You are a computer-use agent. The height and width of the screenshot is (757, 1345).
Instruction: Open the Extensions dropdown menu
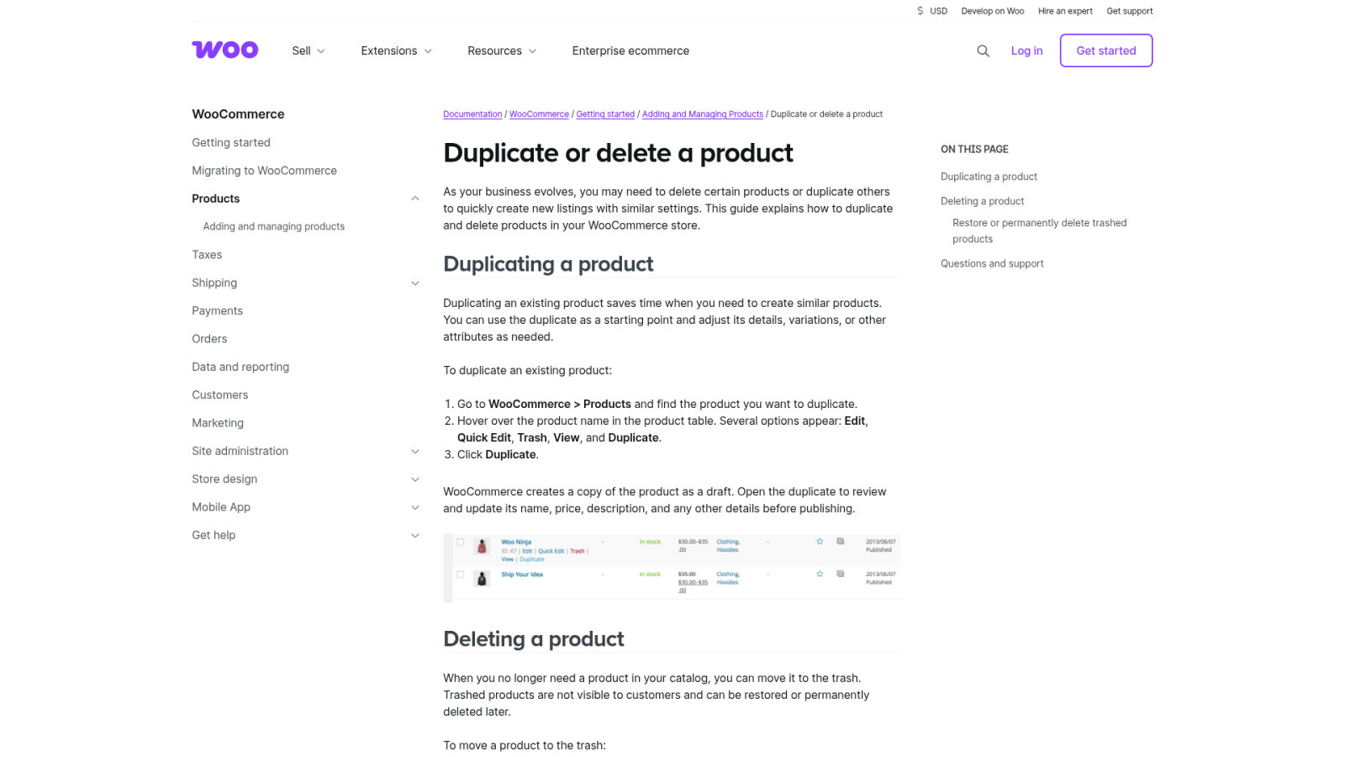(397, 50)
